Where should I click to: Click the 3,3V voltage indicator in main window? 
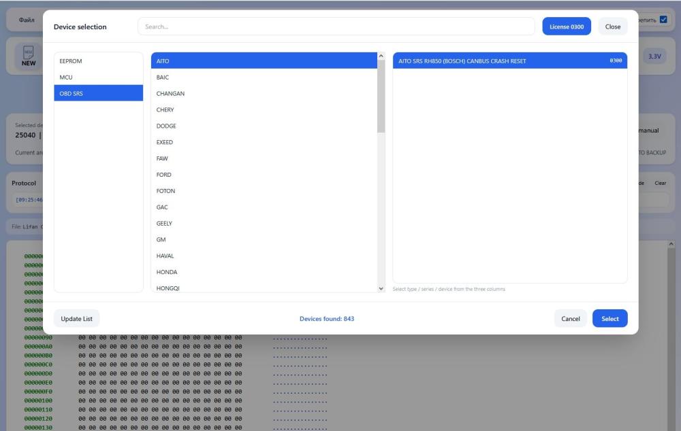tap(654, 56)
